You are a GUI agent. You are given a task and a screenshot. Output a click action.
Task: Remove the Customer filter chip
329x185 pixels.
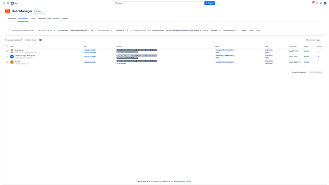tap(123, 30)
